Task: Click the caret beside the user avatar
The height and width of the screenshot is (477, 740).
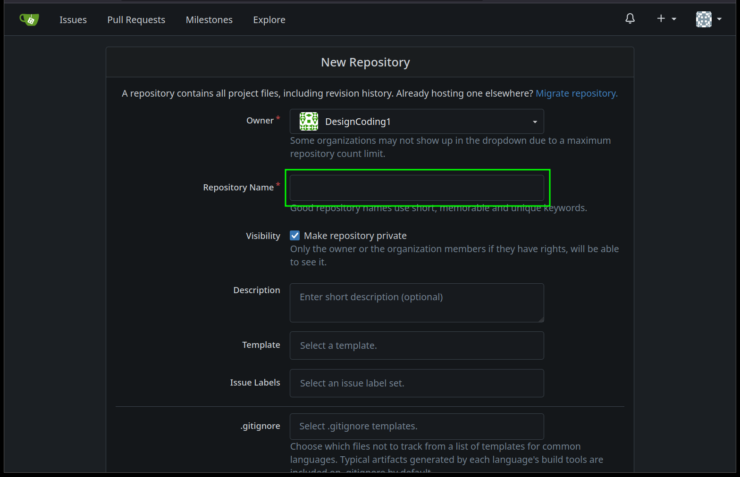Action: (719, 19)
